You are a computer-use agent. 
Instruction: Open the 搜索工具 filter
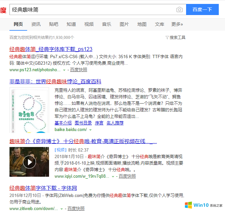pos(177,38)
